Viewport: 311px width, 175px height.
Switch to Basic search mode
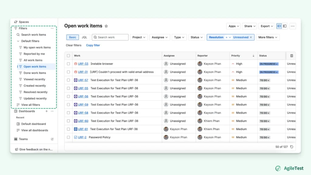point(73,37)
